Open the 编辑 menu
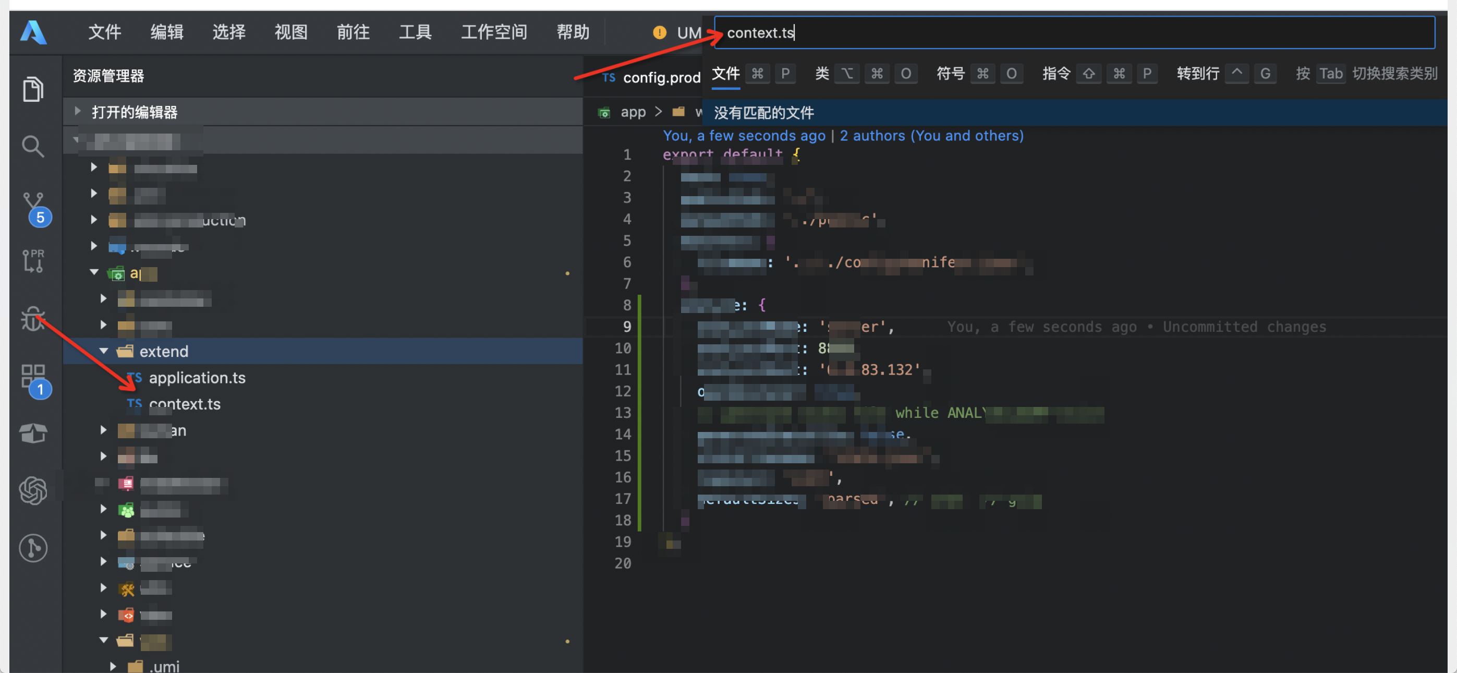Screen dimensions: 1457x673 [x=167, y=32]
